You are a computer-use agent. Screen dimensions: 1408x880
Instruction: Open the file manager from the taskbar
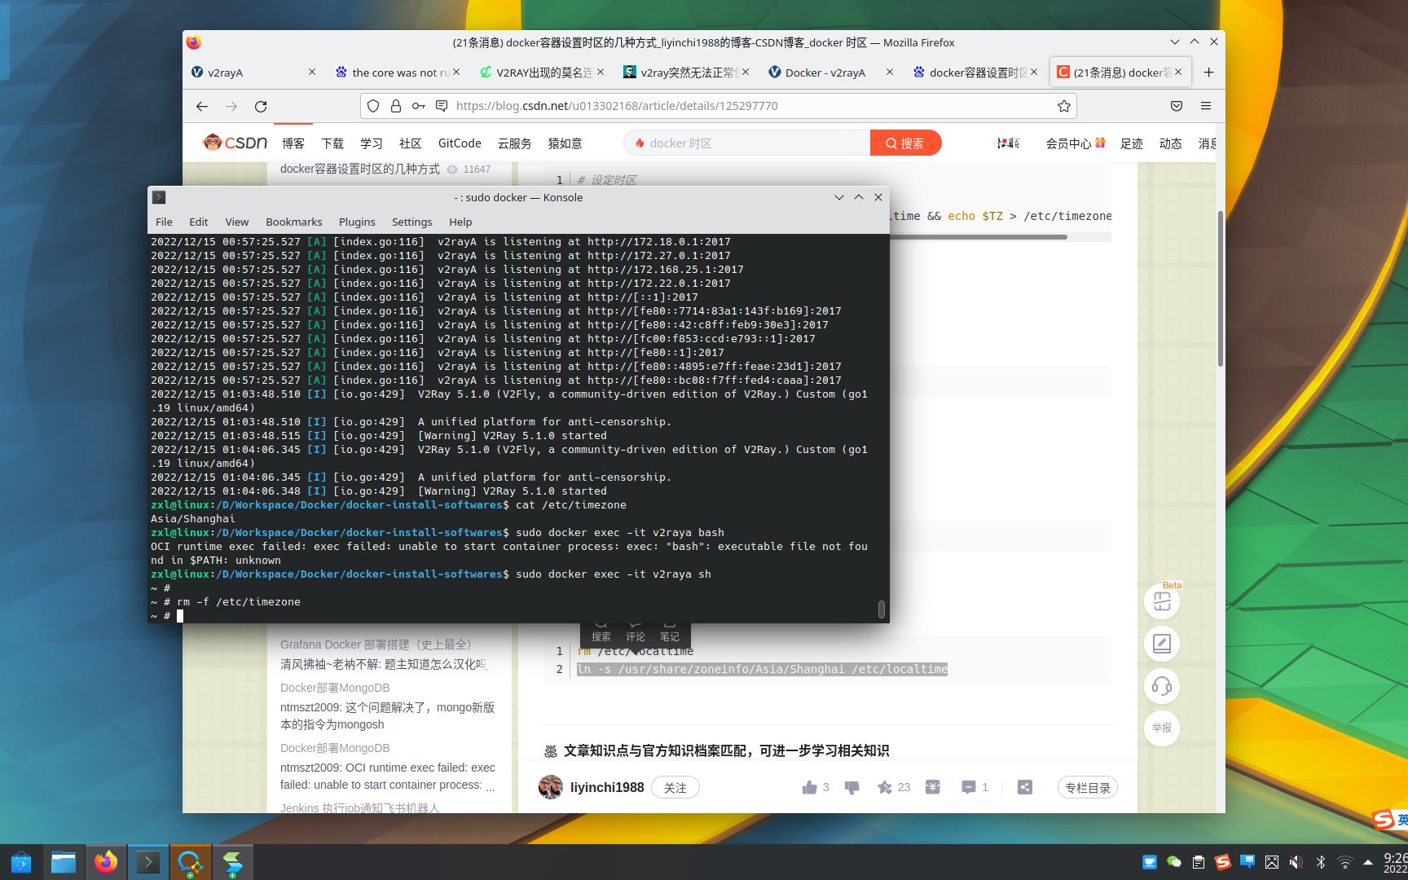[64, 862]
